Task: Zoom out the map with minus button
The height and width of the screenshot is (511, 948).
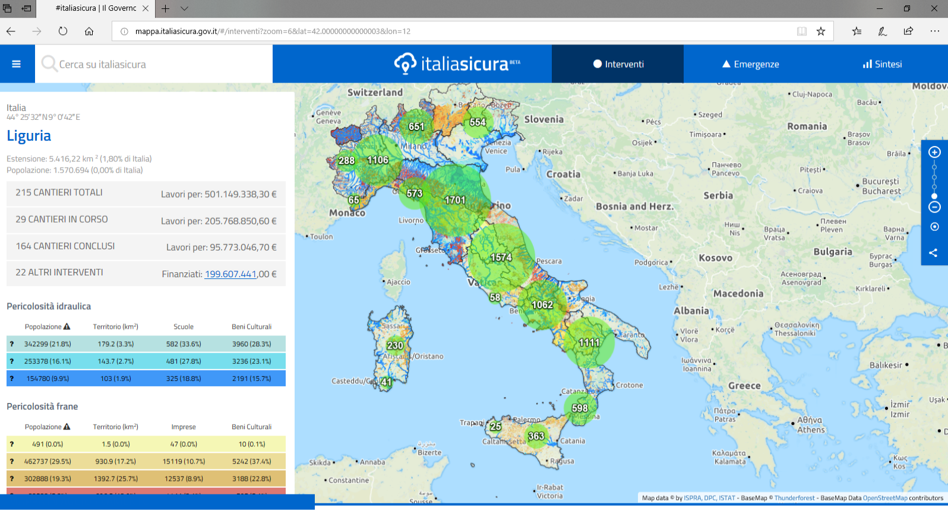Action: [x=934, y=207]
